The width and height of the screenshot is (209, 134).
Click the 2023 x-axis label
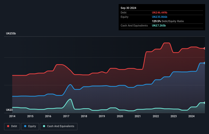coord(174,116)
